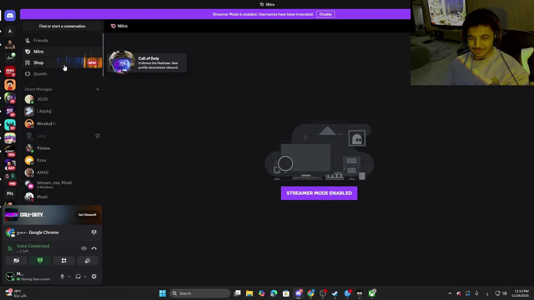Show hidden system tray icons
The height and width of the screenshot is (300, 534).
(x=450, y=293)
